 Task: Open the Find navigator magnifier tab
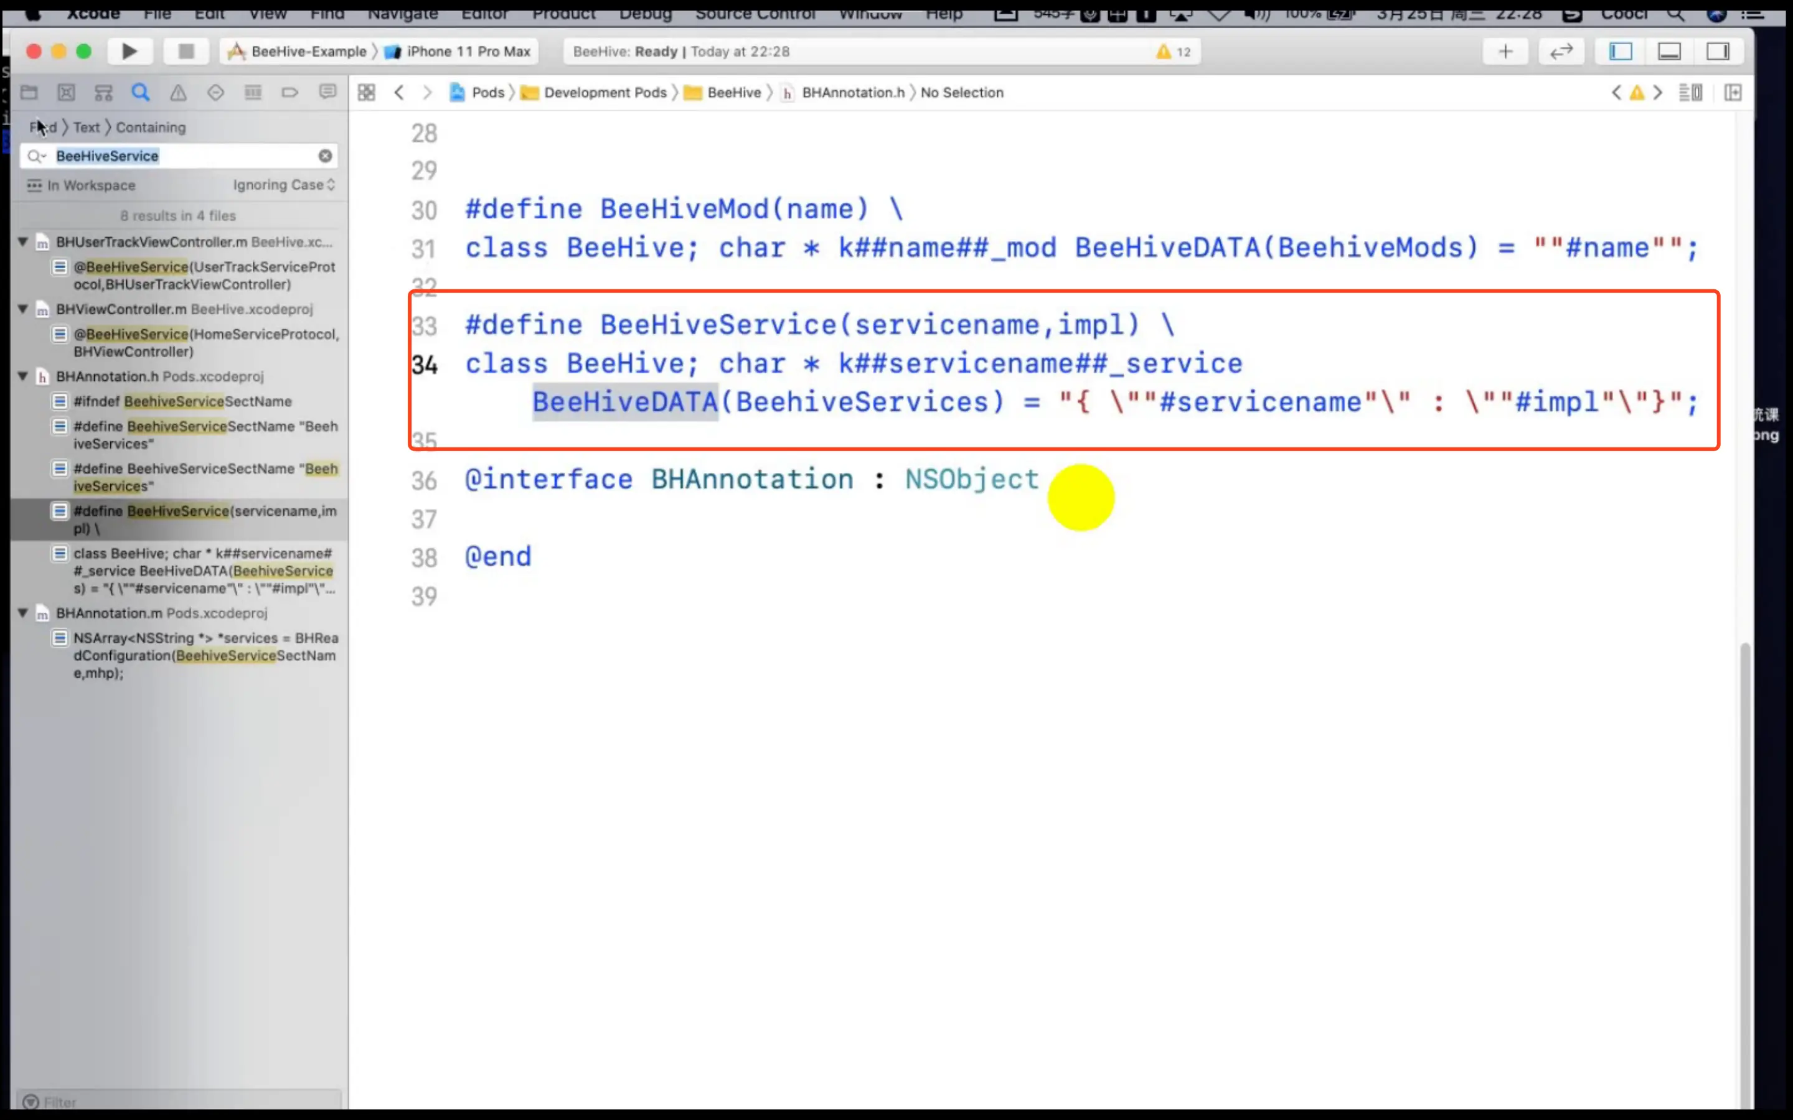coord(141,93)
